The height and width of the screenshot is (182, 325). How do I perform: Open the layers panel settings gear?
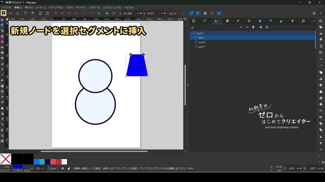261,27
